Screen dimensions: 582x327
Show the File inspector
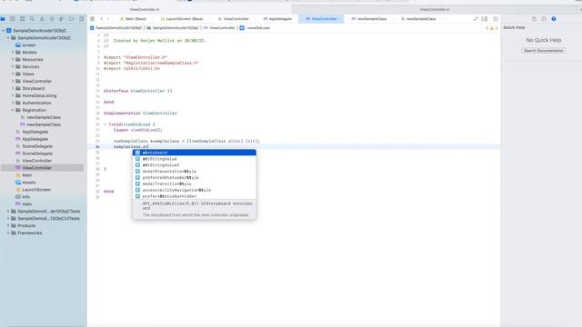[534, 18]
